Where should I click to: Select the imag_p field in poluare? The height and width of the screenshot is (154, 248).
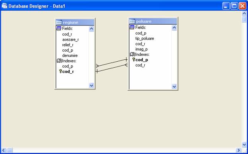(141, 49)
